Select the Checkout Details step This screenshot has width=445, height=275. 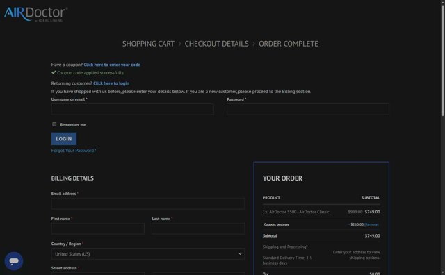coord(216,44)
